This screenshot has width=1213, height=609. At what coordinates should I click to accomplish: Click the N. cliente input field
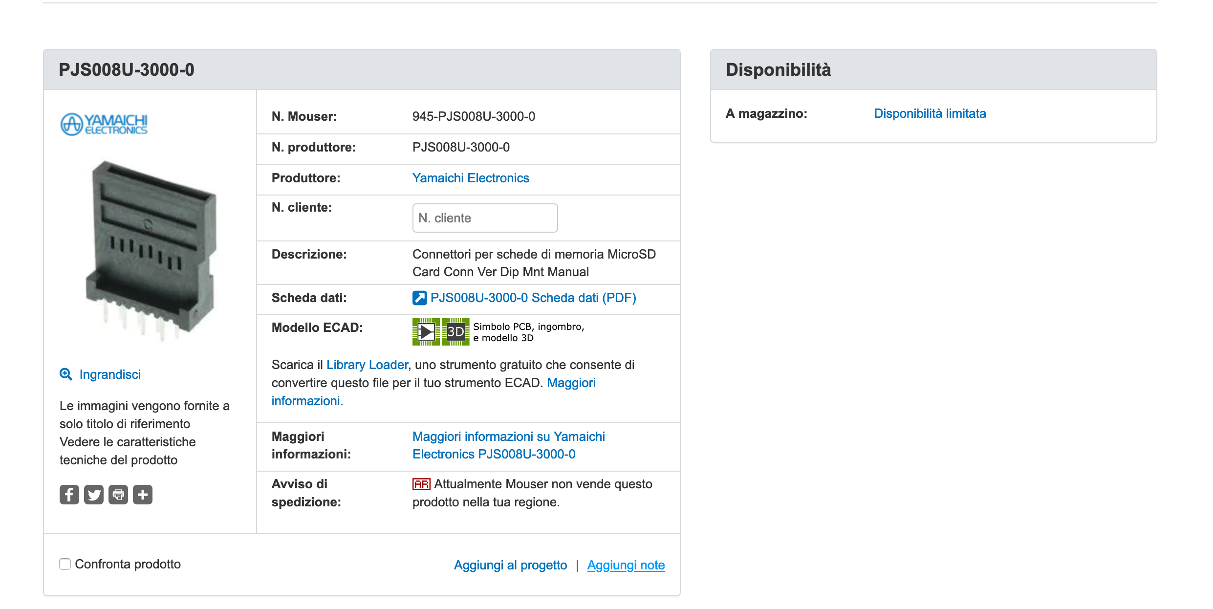[x=485, y=218]
